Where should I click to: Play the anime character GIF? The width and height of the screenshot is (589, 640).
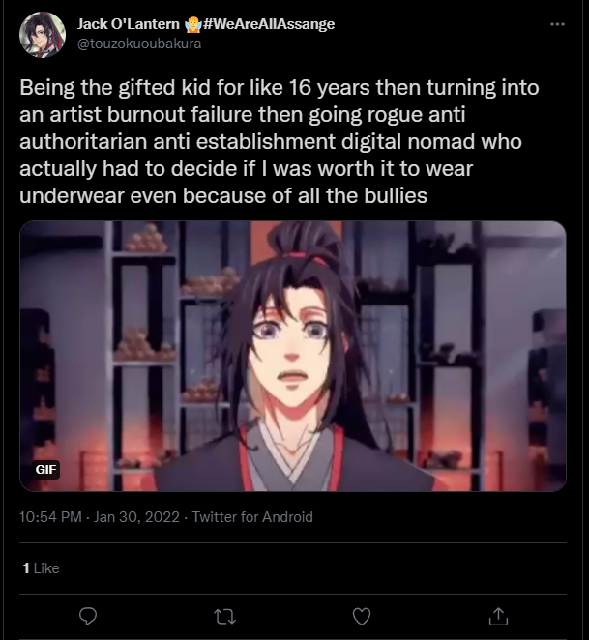293,357
